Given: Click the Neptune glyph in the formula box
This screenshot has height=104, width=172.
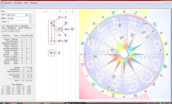Looking at the screenshot, I should [51, 53].
